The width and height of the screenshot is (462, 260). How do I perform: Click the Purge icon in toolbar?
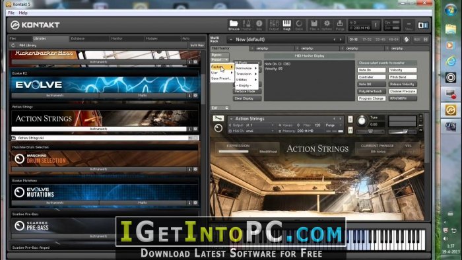(340, 25)
